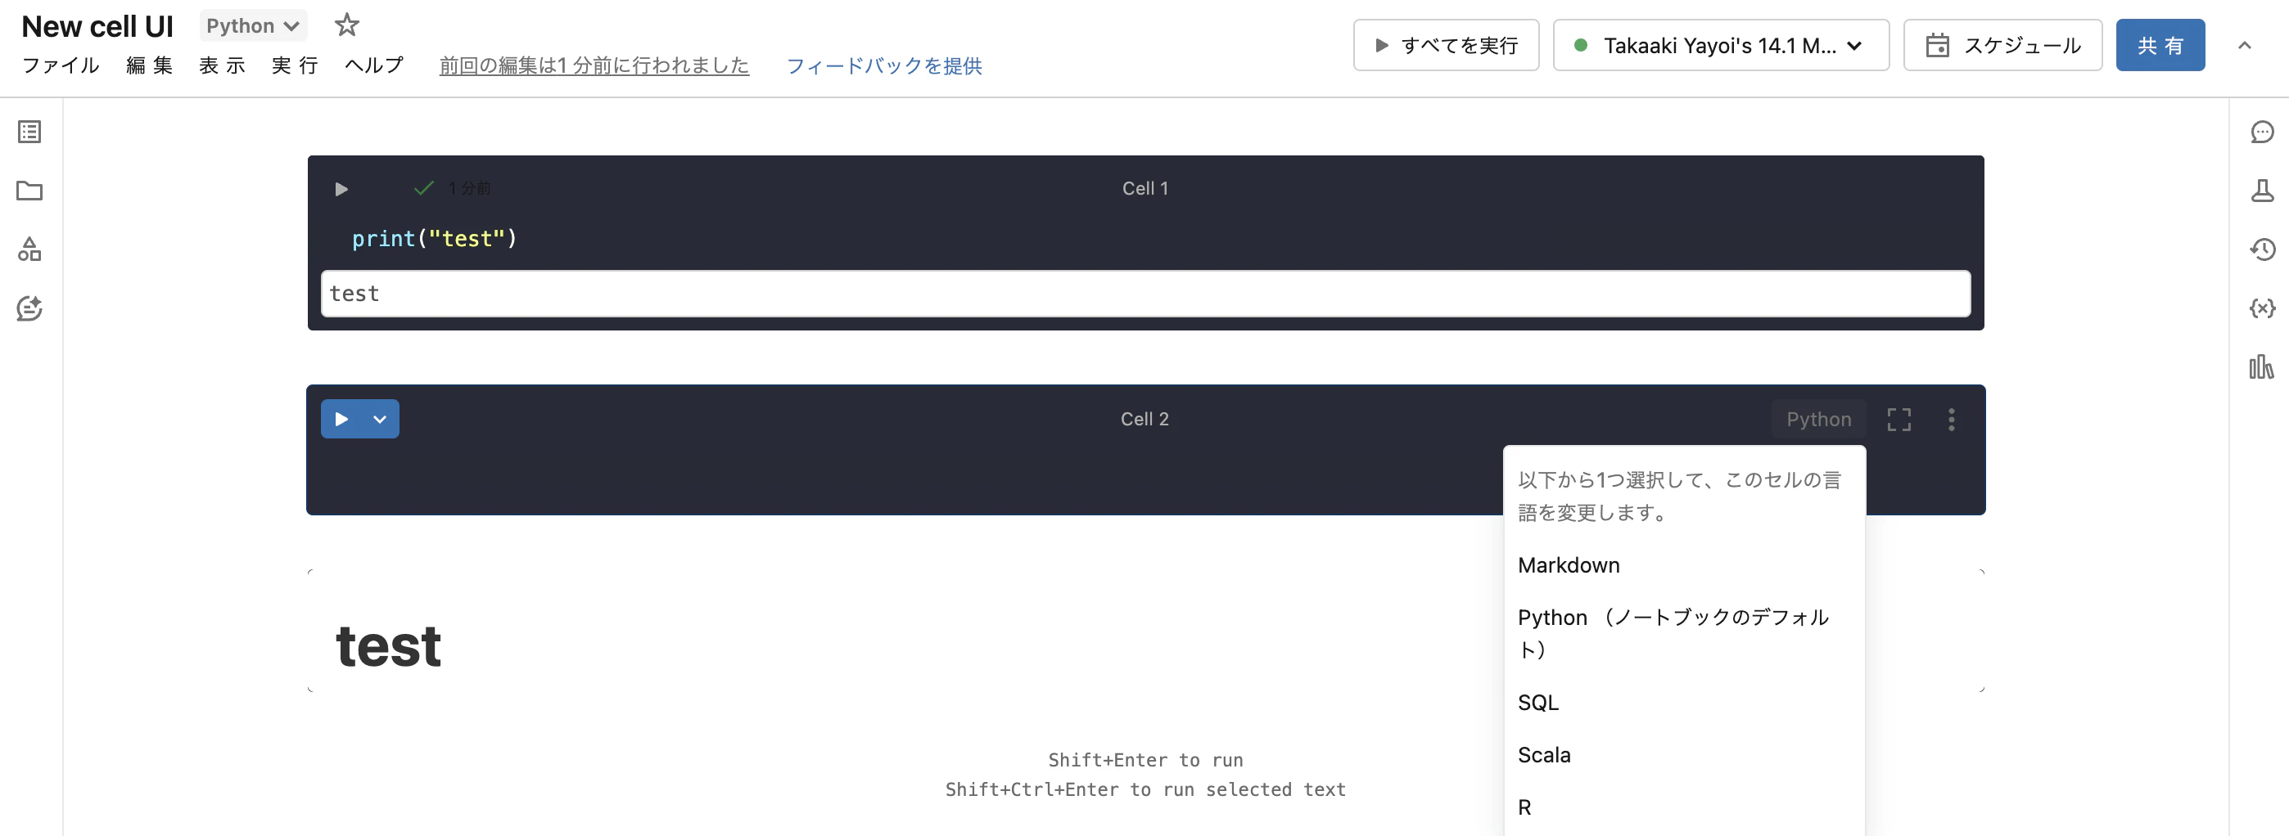Open the ファイル menu
The height and width of the screenshot is (836, 2289).
(x=60, y=65)
